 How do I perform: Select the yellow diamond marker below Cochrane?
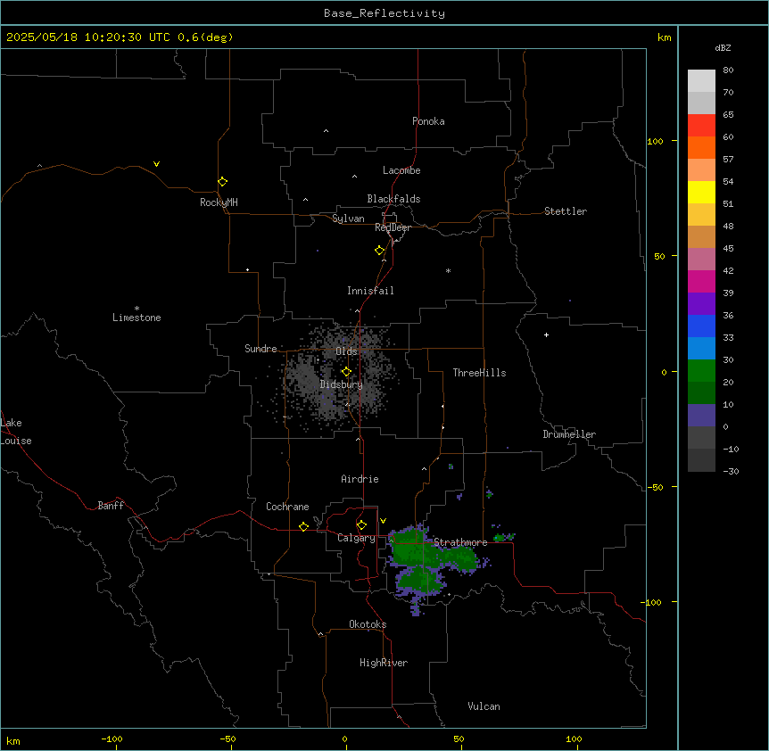tap(303, 526)
